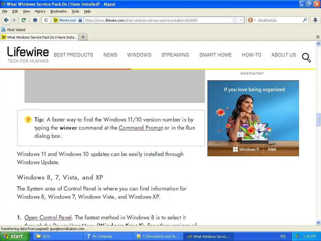Click the DuckDuckGo search field
The image size is (321, 241).
point(279,20)
